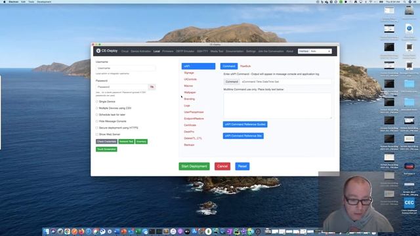Open the CEC desktop shortcut icon

[x=409, y=203]
